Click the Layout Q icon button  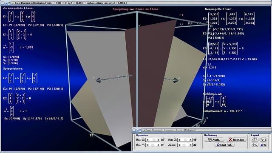point(255,144)
